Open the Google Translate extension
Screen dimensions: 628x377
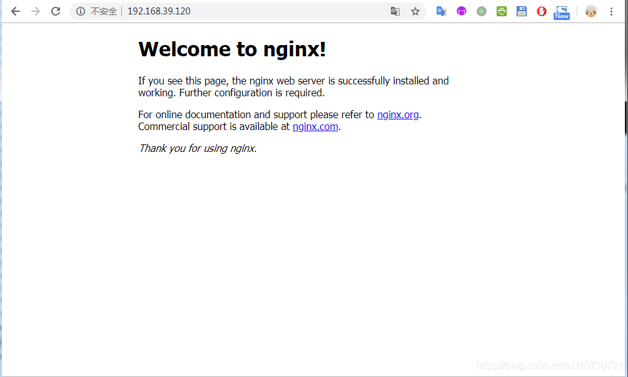click(x=442, y=11)
